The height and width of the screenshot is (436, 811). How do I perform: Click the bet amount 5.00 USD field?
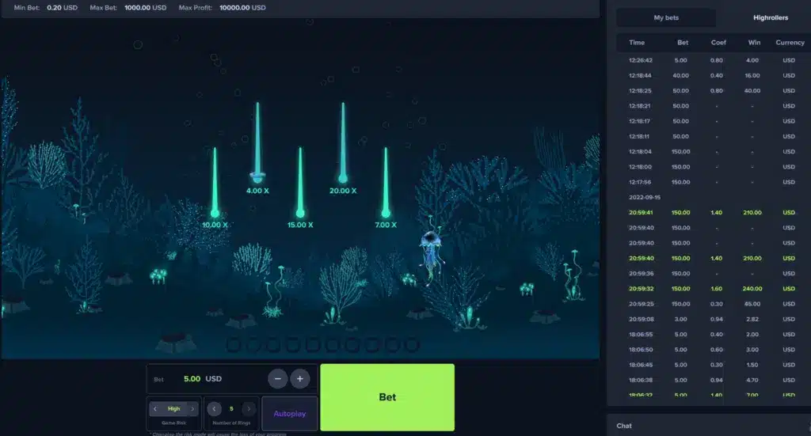(x=203, y=379)
